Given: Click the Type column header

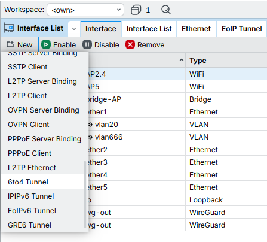Looking at the screenshot, I should pos(226,60).
